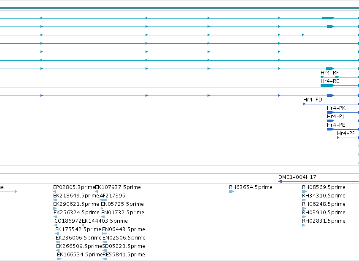Click the teal reference sequence bar

pos(180,8)
